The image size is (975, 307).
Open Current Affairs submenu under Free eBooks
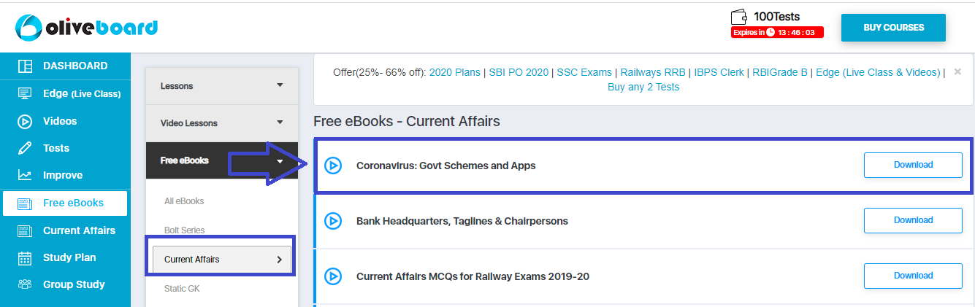tap(222, 259)
